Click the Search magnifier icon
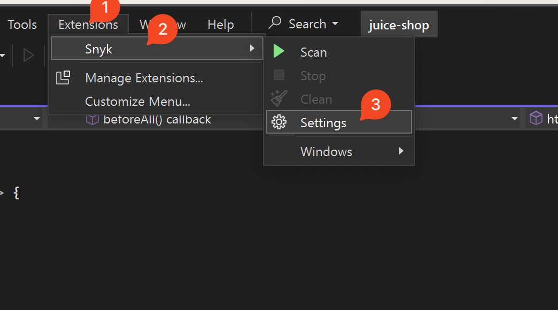 coord(275,23)
